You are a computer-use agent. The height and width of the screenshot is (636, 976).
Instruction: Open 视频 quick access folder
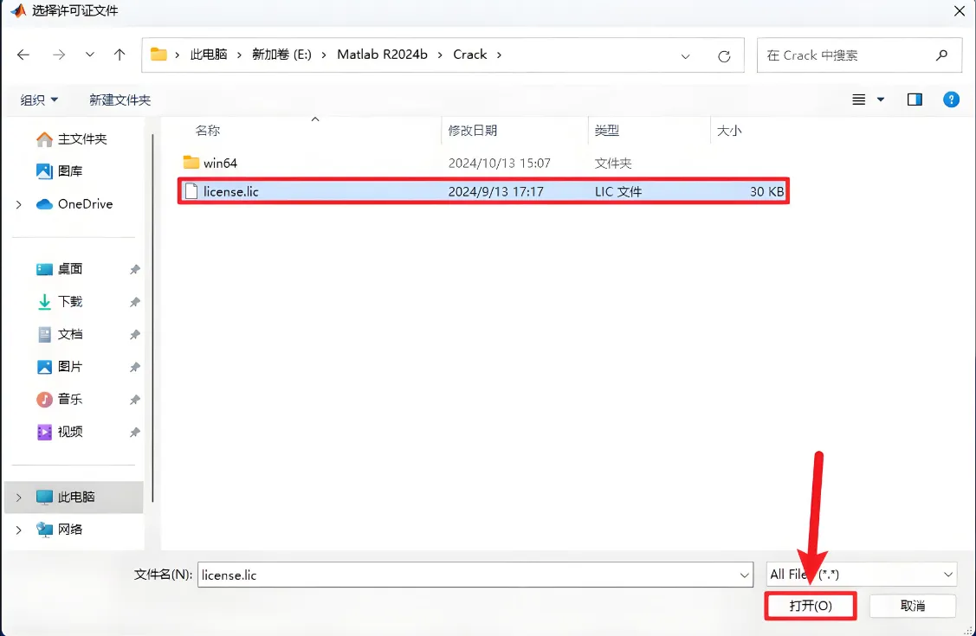[59, 432]
